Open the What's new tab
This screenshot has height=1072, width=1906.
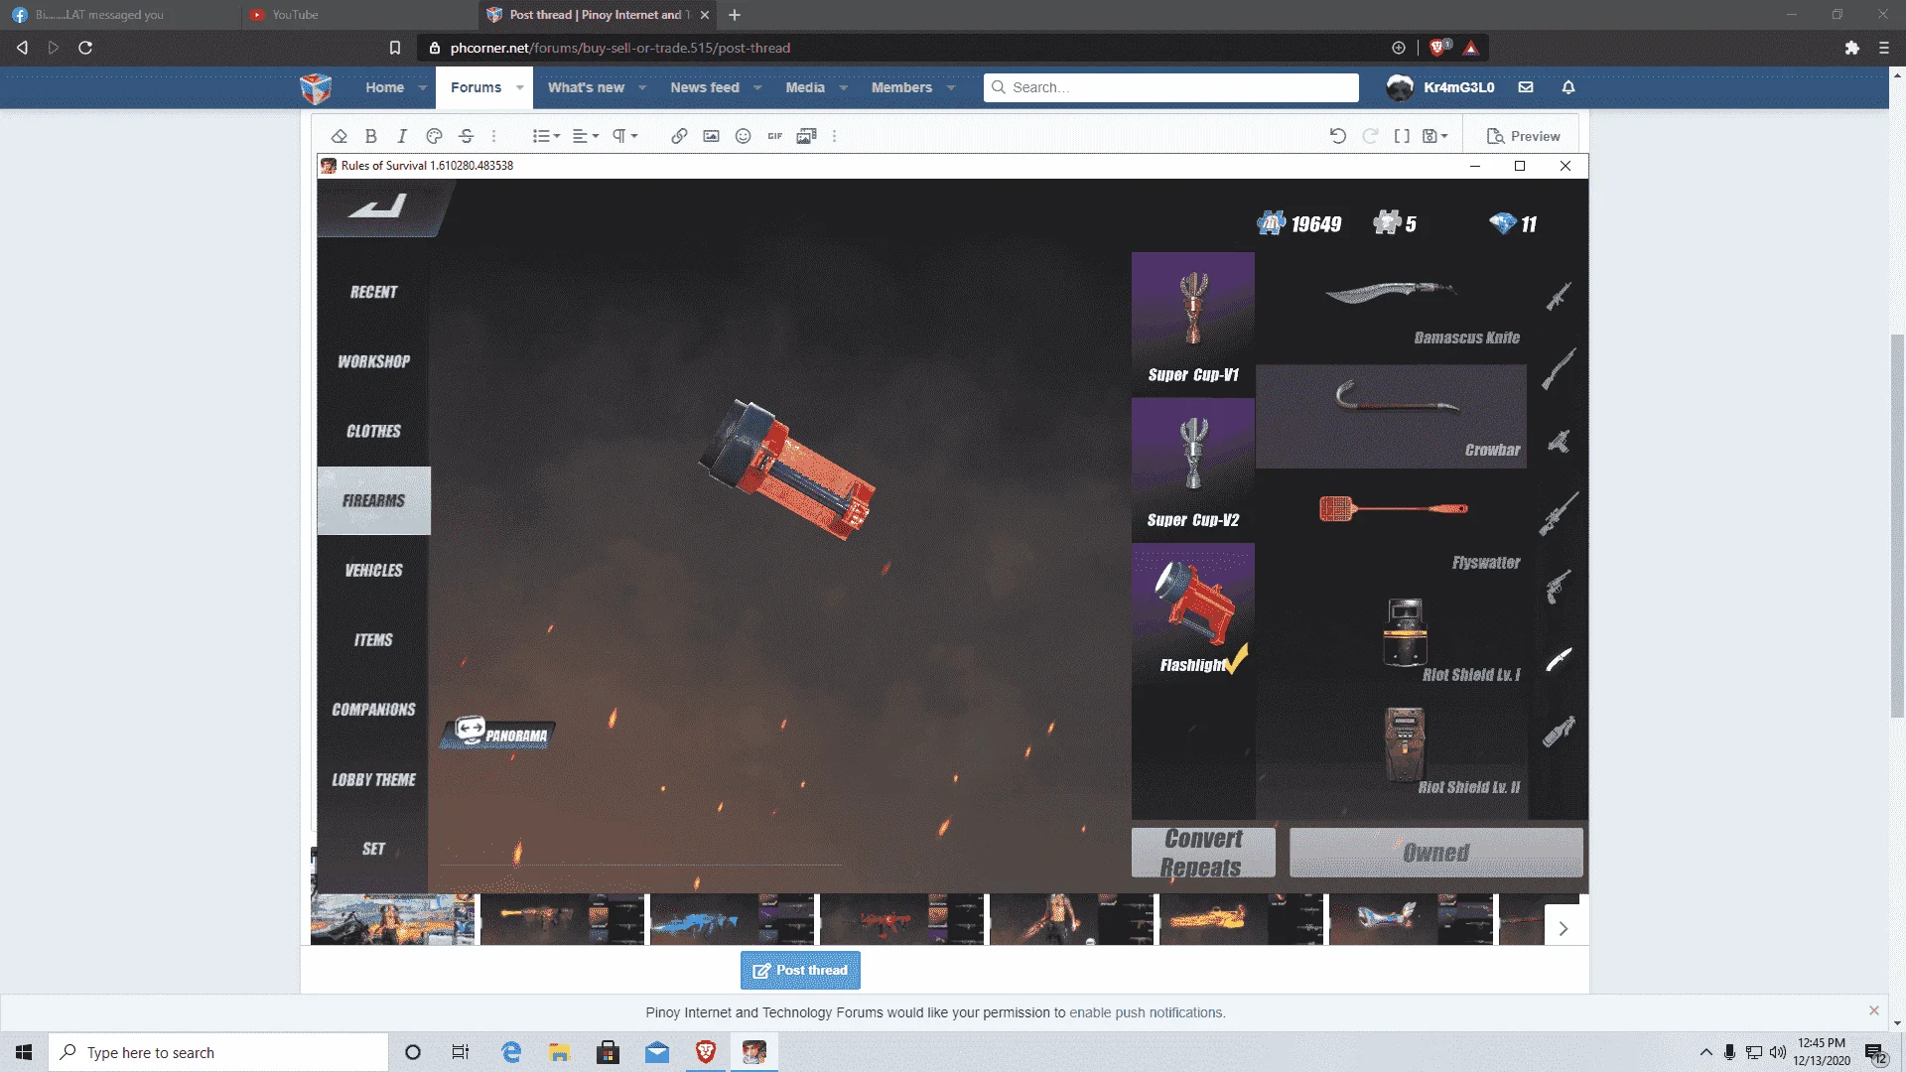(x=586, y=87)
